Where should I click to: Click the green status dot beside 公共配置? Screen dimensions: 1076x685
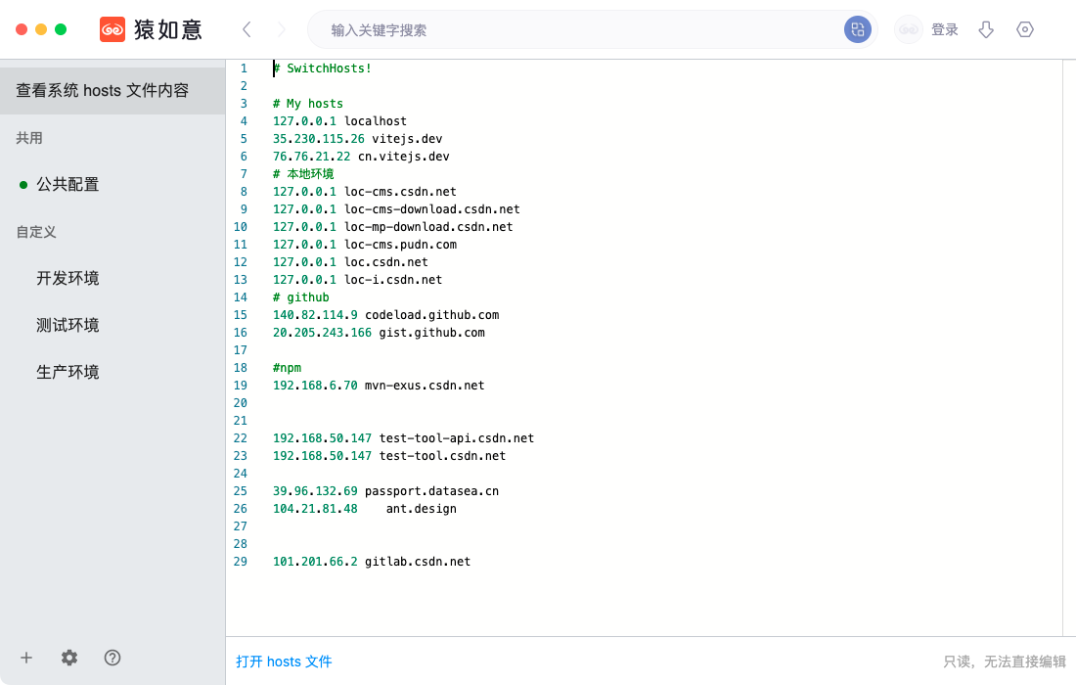tap(23, 185)
